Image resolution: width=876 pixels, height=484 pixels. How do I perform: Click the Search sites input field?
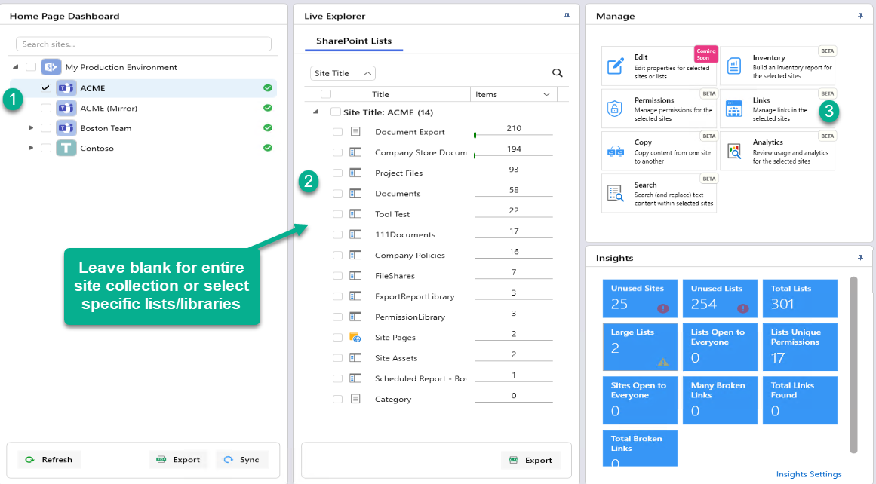click(143, 44)
